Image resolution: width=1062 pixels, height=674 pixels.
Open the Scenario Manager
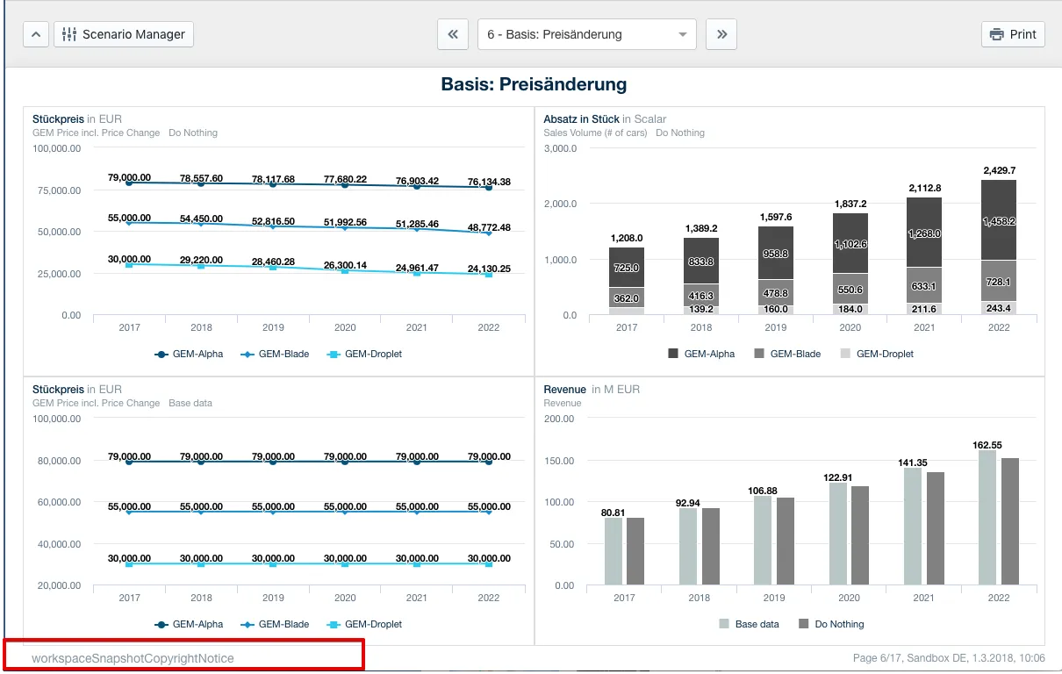124,34
